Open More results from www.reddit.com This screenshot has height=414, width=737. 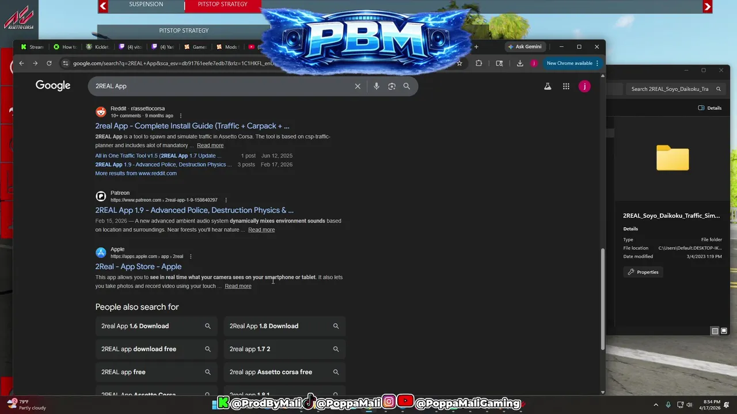[x=136, y=173]
